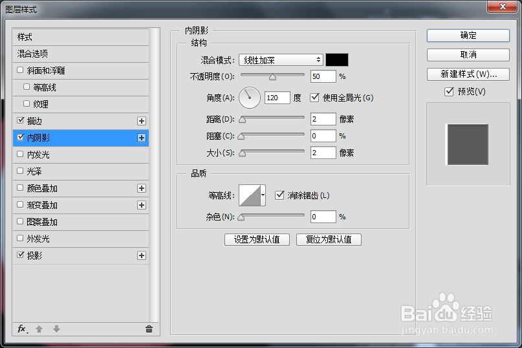
Task: Add another 投影 effect with plus icon
Action: tap(142, 256)
